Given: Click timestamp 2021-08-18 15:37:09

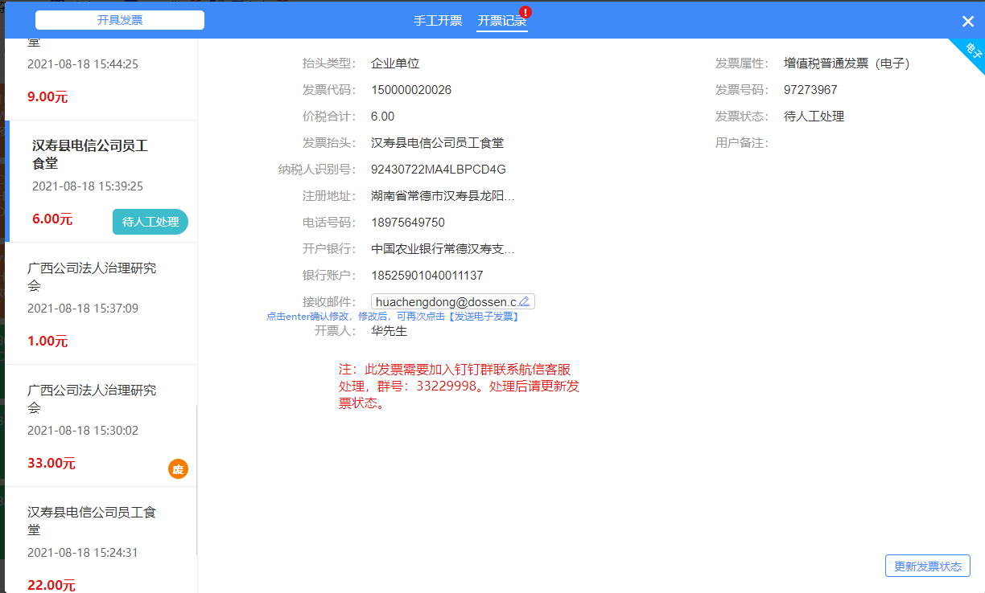Looking at the screenshot, I should (83, 309).
